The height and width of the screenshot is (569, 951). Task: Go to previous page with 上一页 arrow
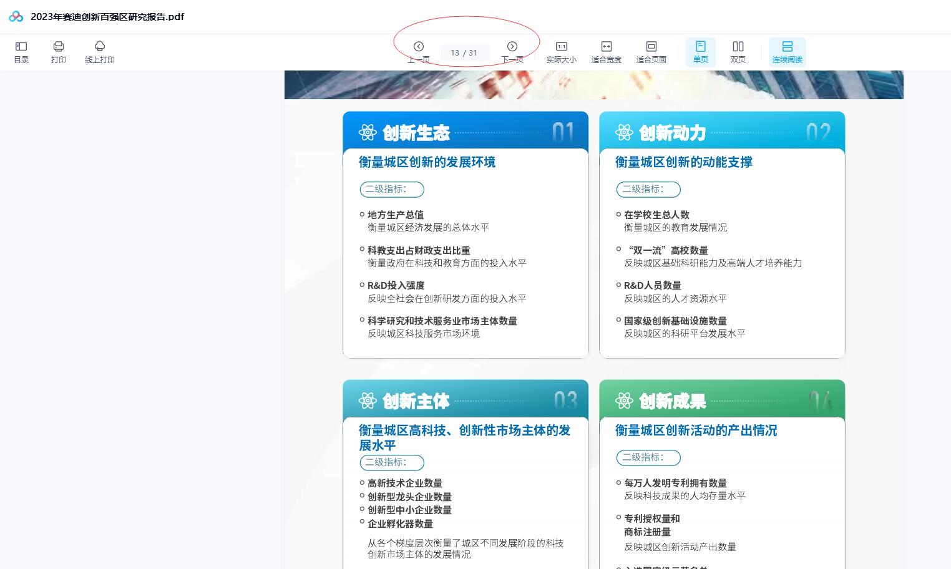click(419, 47)
